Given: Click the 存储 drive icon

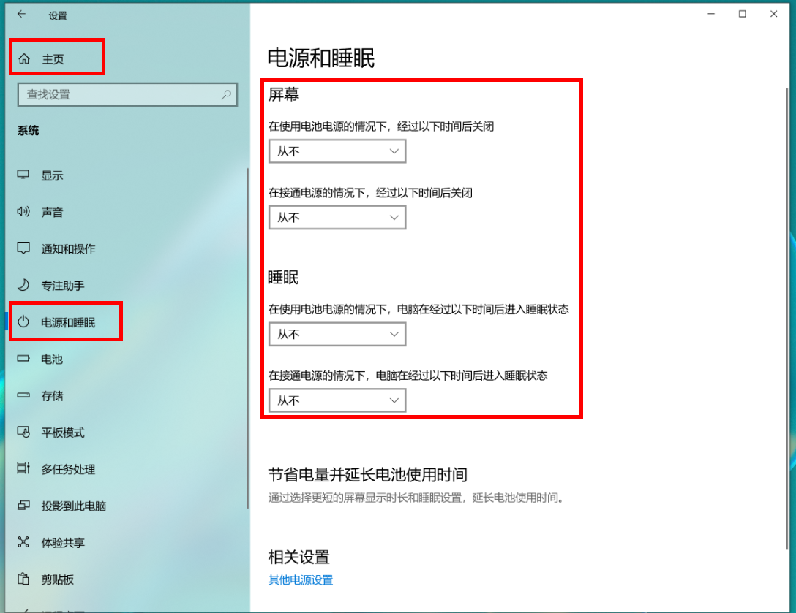Looking at the screenshot, I should point(23,395).
